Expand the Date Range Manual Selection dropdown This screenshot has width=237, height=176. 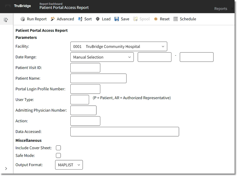(102, 57)
